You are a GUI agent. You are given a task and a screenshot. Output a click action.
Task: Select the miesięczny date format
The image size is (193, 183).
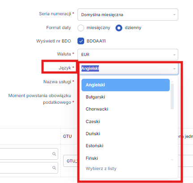[x=81, y=28]
